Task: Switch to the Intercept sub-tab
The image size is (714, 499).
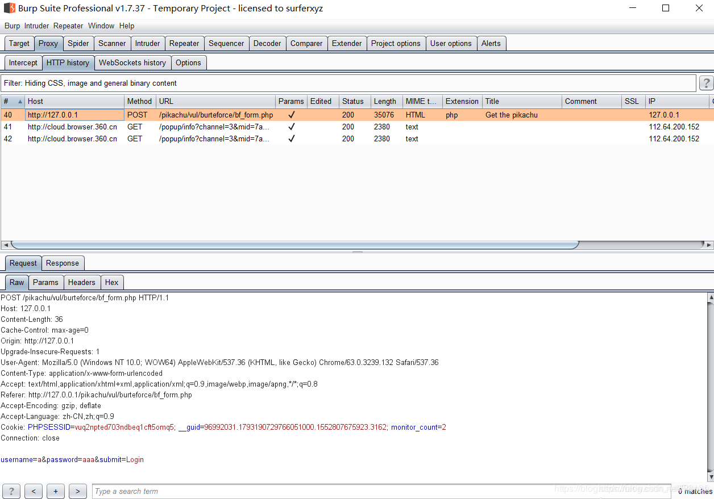Action: click(23, 62)
